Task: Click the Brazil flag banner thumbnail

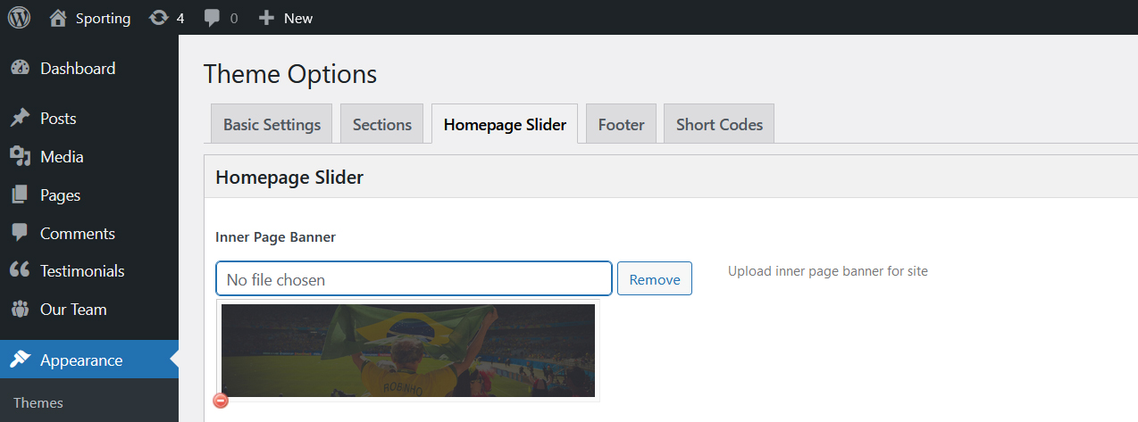Action: click(x=408, y=351)
